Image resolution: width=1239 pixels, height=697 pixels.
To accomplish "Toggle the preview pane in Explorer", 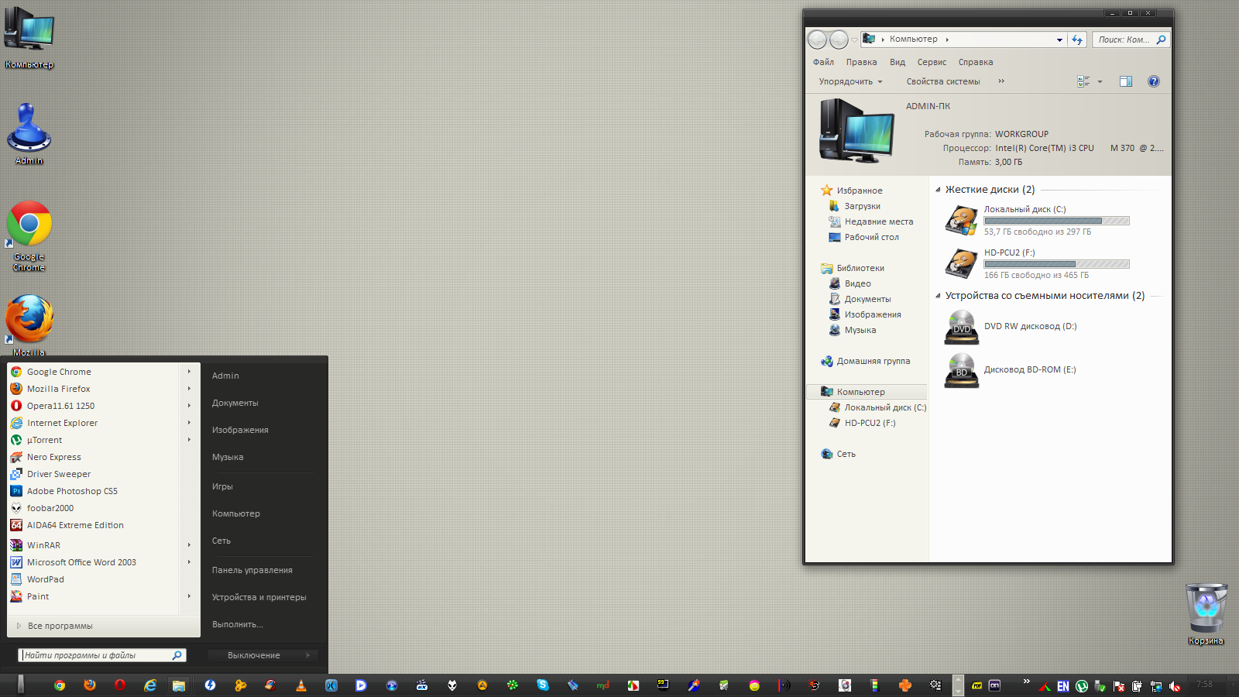I will (1126, 81).
